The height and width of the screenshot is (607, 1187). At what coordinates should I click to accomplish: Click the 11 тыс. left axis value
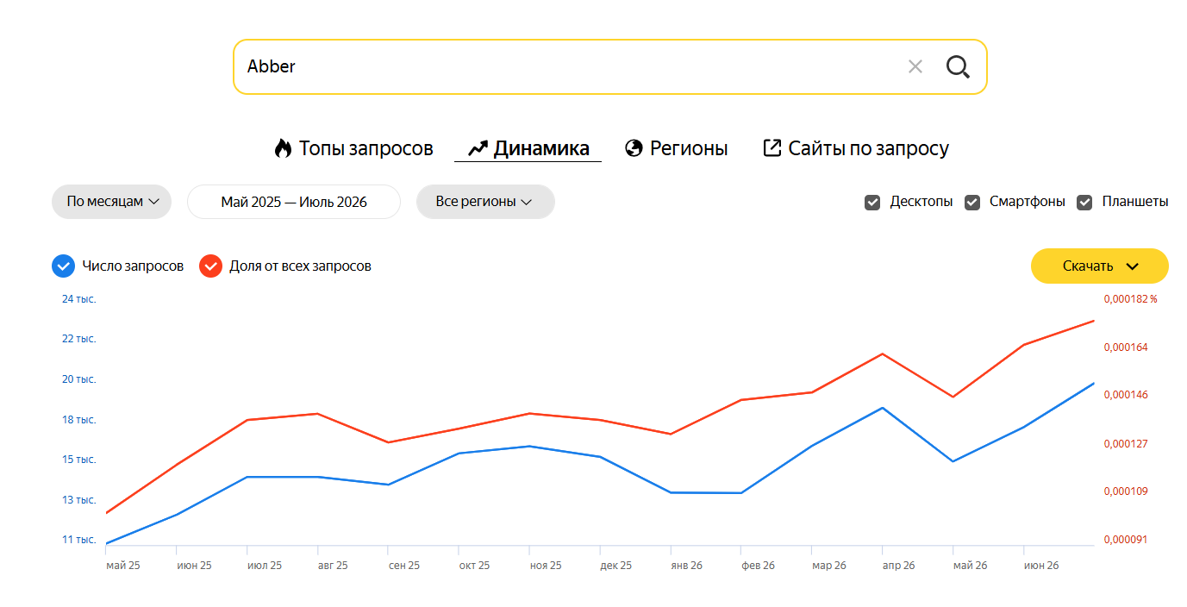tap(79, 540)
